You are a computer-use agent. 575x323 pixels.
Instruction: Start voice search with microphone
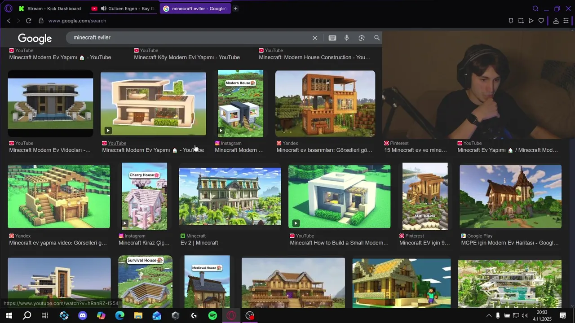[x=347, y=38]
